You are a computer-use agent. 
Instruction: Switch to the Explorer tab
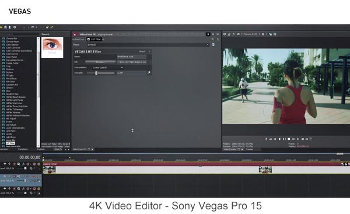[41, 149]
